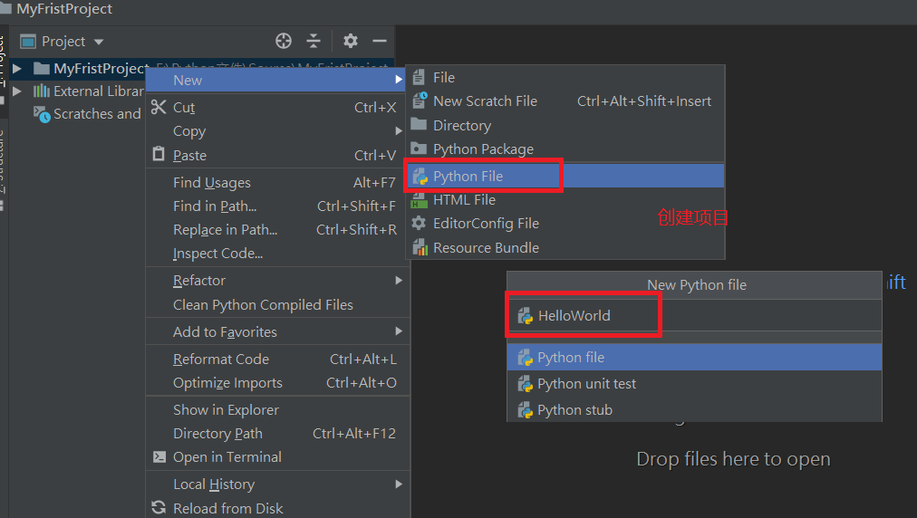This screenshot has height=518, width=917.
Task: Select Python stub template
Action: click(x=574, y=410)
